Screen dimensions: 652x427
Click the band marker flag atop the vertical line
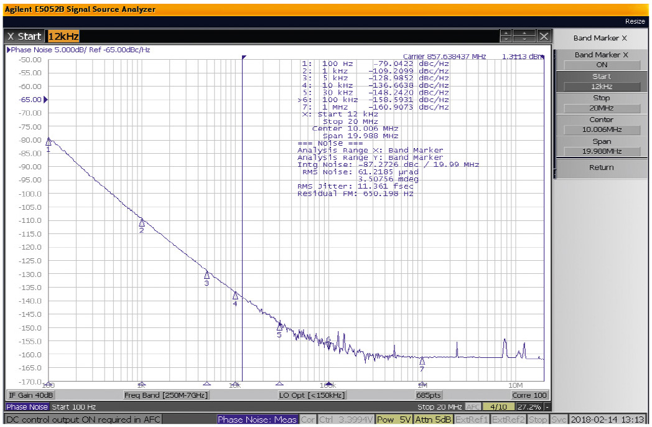point(244,57)
